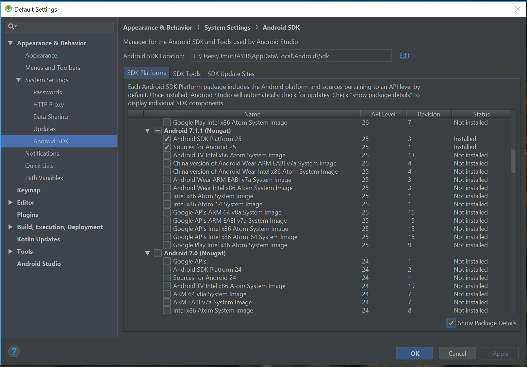This screenshot has width=527, height=367.
Task: Collapse Appearance & Behavior tree node
Action: click(x=11, y=43)
